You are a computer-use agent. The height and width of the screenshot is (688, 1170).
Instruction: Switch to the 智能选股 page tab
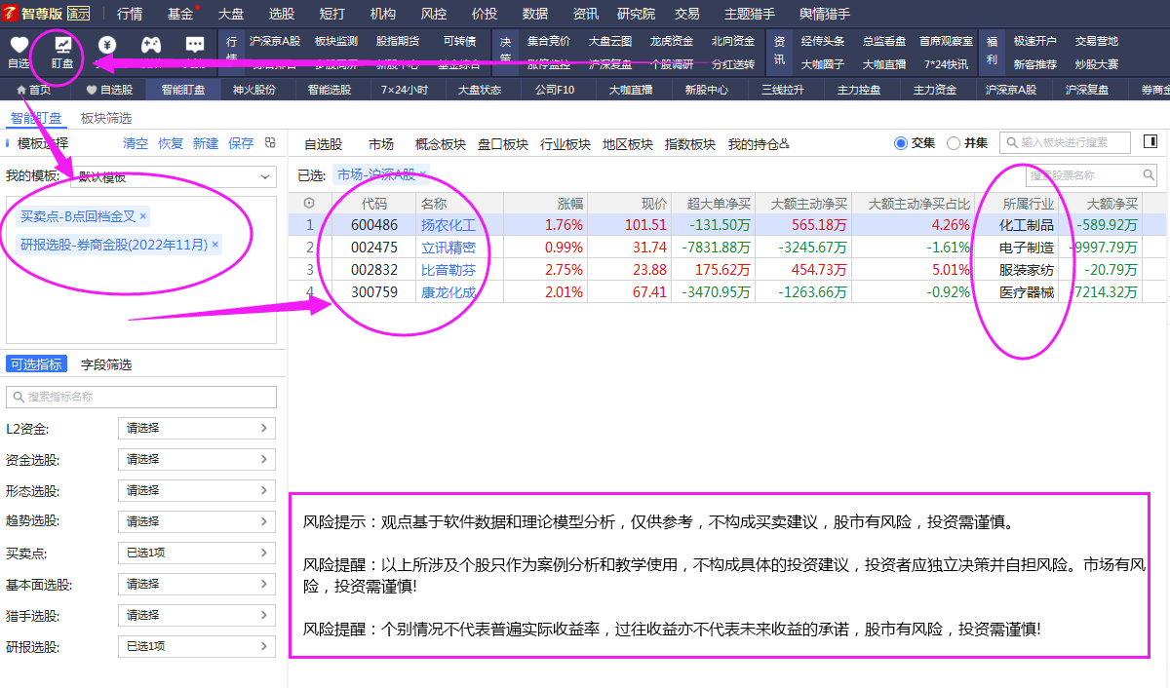pyautogui.click(x=330, y=90)
